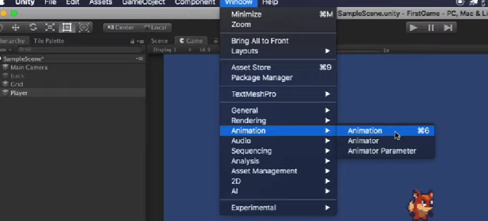Expand the Audio submenu
This screenshot has width=488, height=221.
click(x=278, y=141)
